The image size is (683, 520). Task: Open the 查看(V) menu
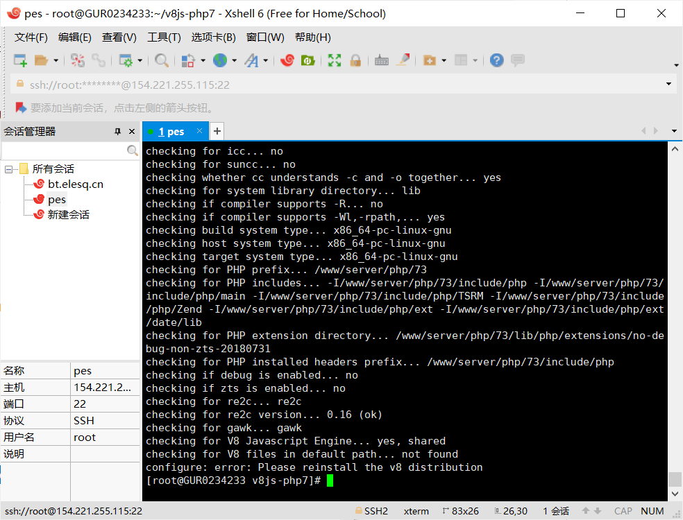coord(119,37)
